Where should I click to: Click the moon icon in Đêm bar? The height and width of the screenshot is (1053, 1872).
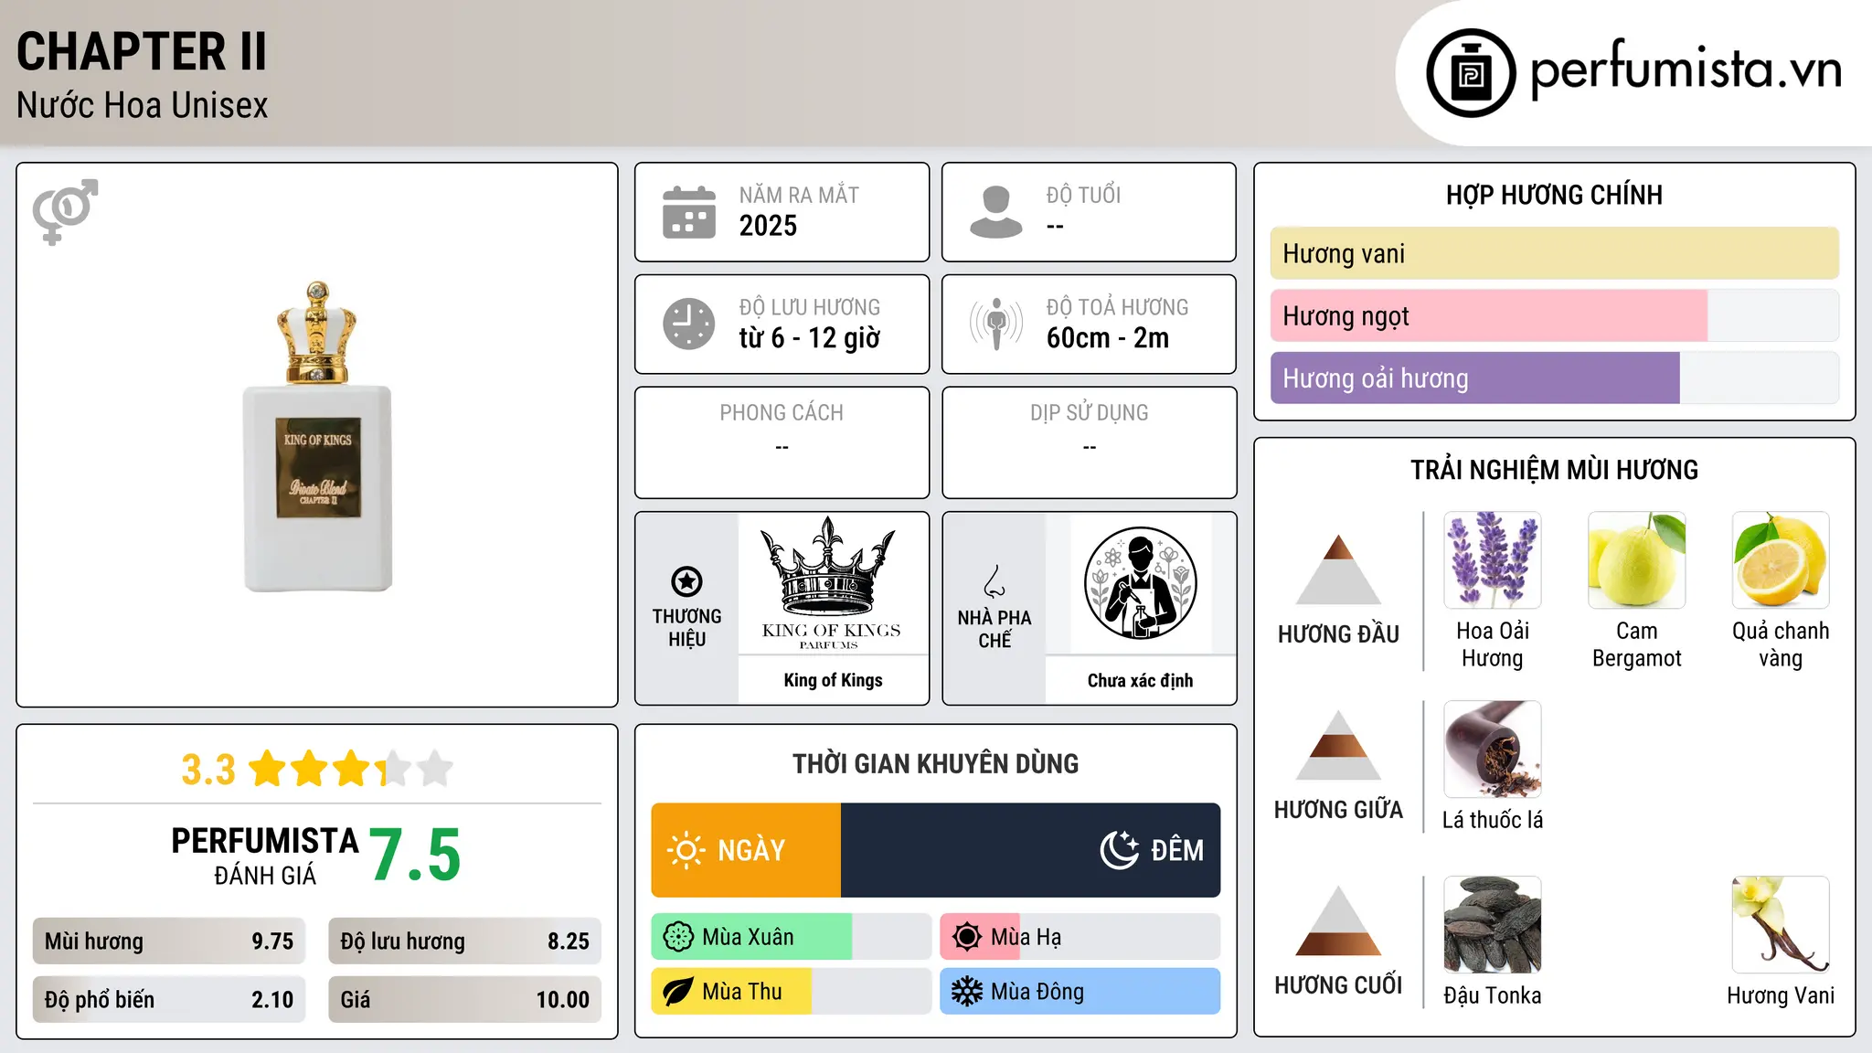(1119, 850)
